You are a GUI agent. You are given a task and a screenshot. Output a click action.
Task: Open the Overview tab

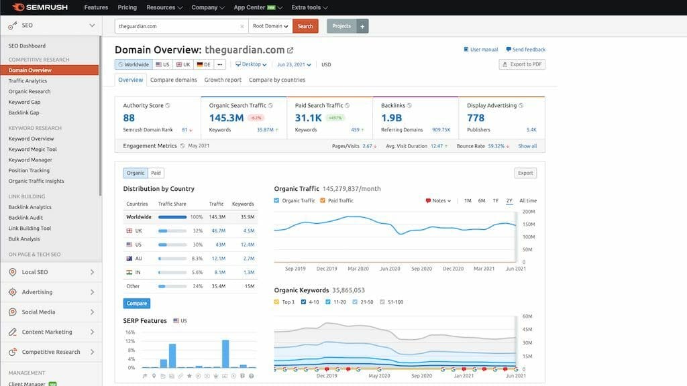pyautogui.click(x=131, y=80)
